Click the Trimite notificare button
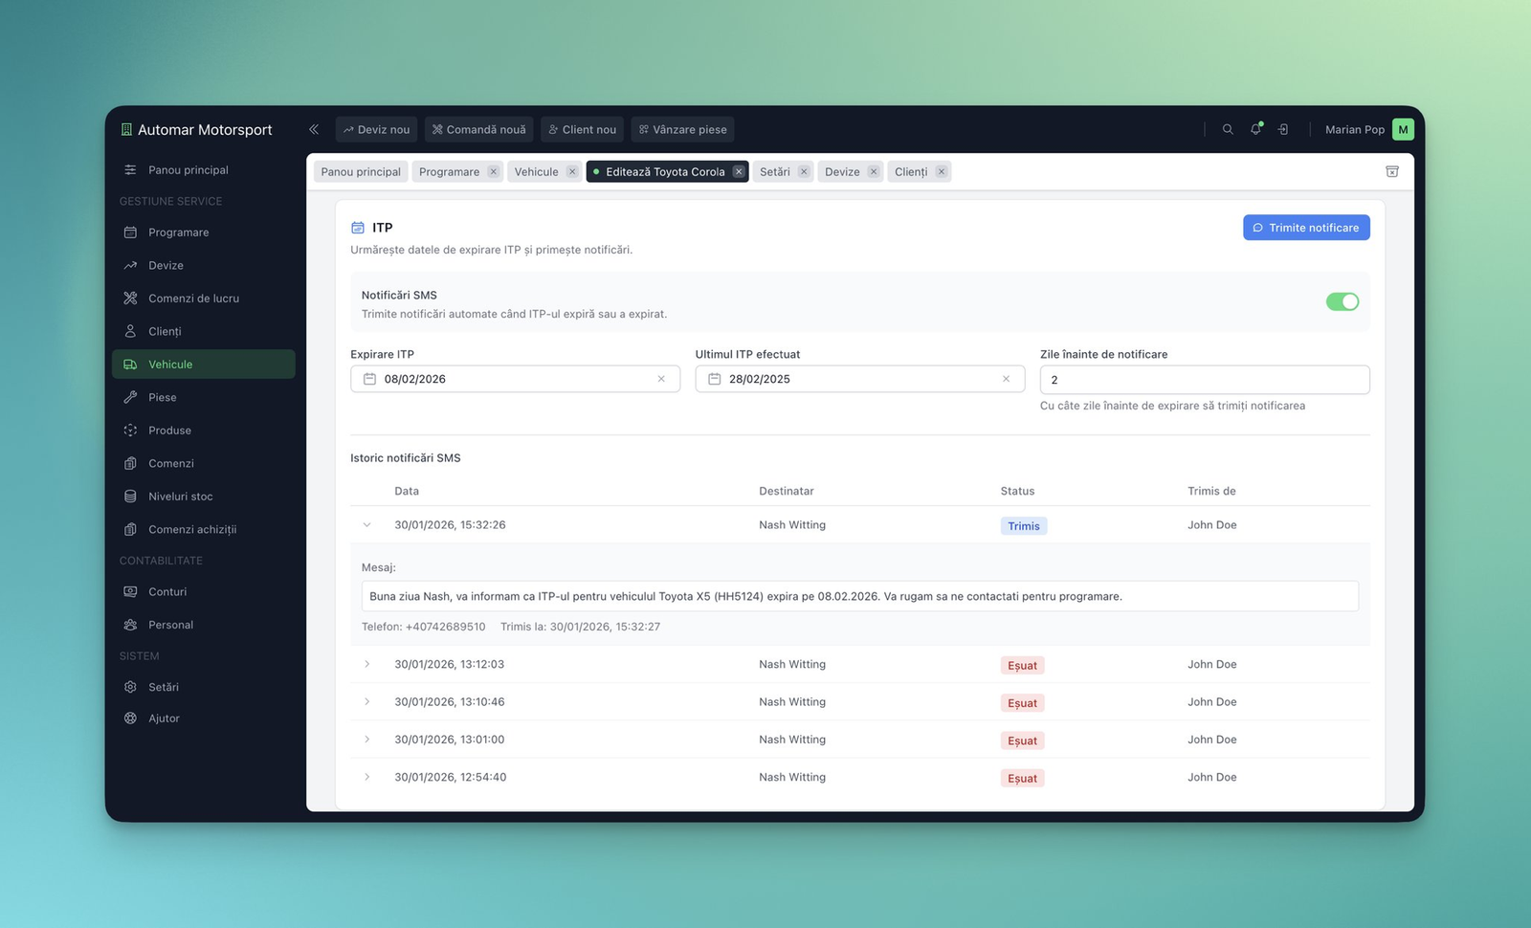 [x=1306, y=228]
